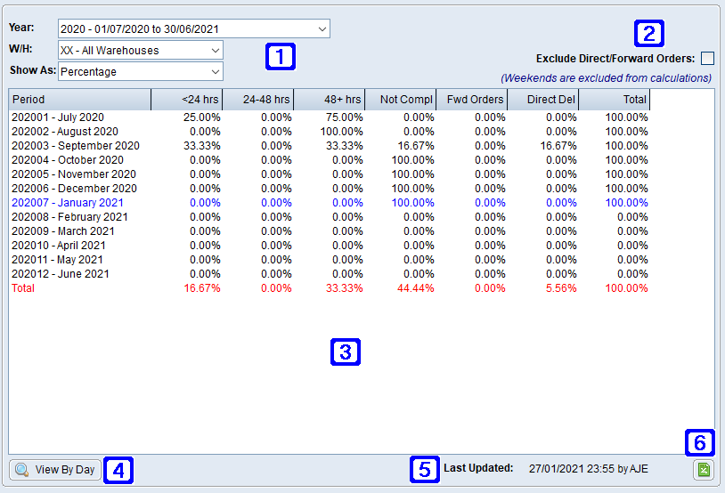
Task: Click the red Total summary row
Action: click(x=23, y=289)
